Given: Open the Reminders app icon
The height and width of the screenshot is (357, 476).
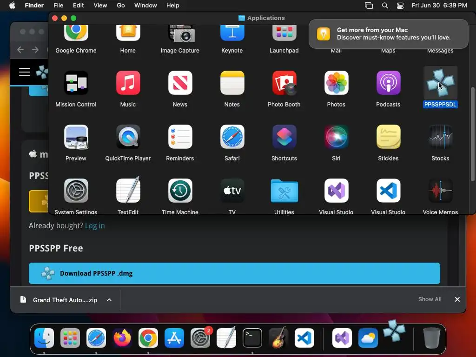Looking at the screenshot, I should [x=180, y=137].
